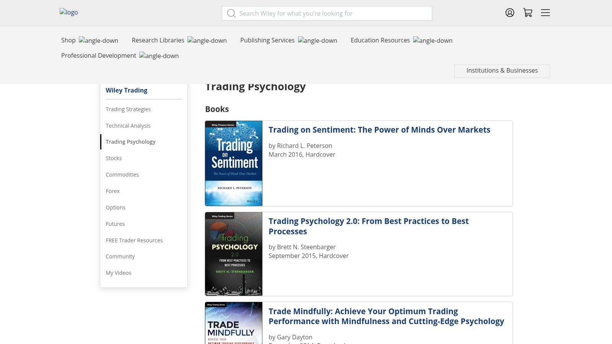Open FREE Trader Resources link

pos(134,240)
